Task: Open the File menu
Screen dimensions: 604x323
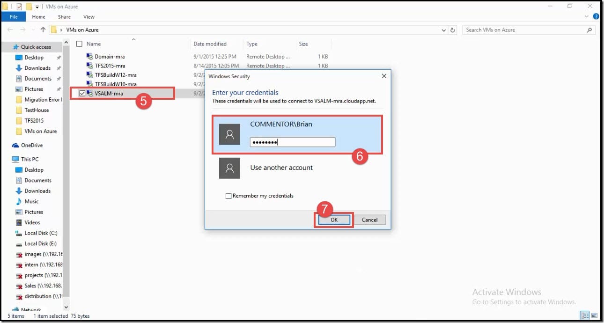Action: tap(14, 16)
